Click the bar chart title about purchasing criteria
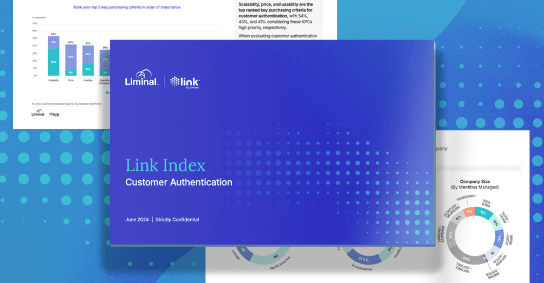 (127, 8)
